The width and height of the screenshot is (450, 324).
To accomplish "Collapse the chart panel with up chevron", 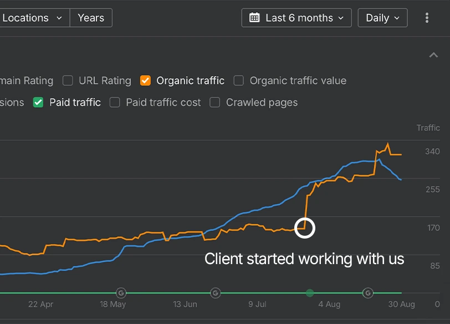I will pos(433,55).
